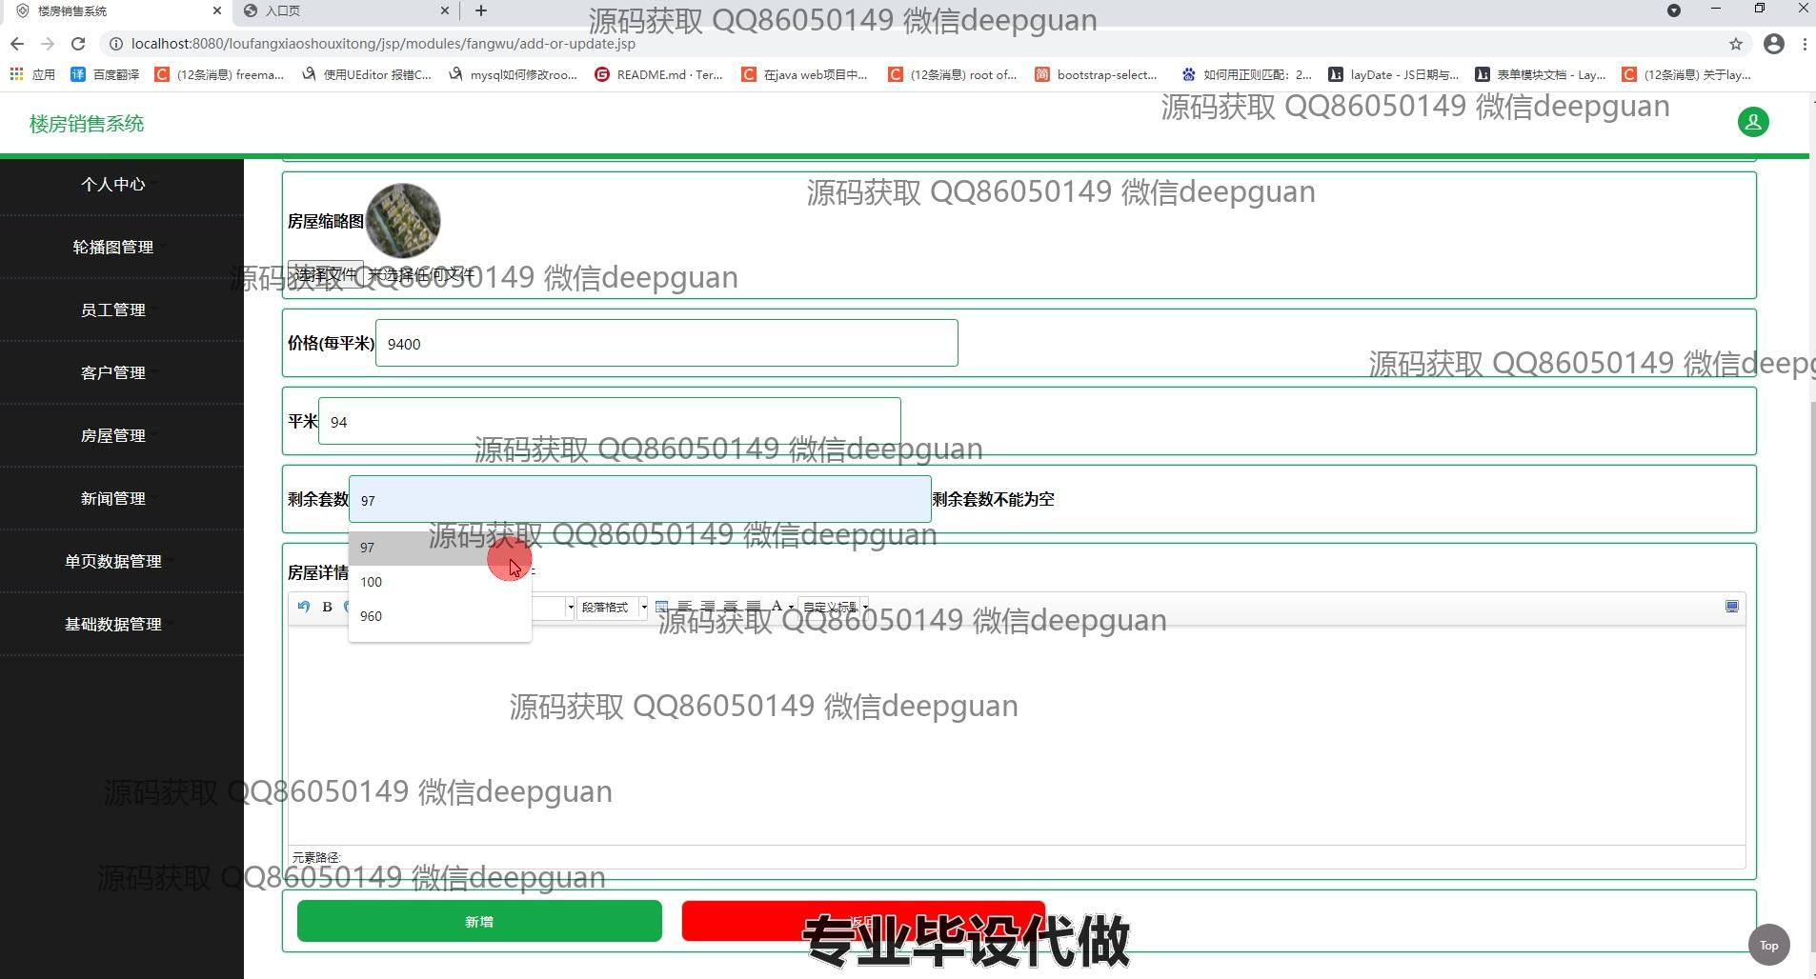
Task: Open the layDate - JS日期 bookmark
Action: (1394, 74)
